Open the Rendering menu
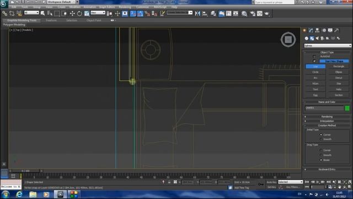 tap(125, 7)
